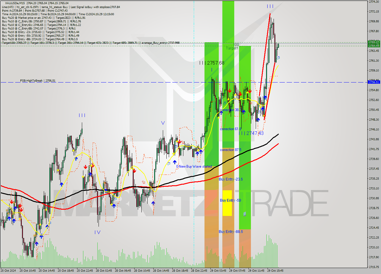Click the '25 Oct 2024' time axis label
381x274 pixels.
click(8, 271)
